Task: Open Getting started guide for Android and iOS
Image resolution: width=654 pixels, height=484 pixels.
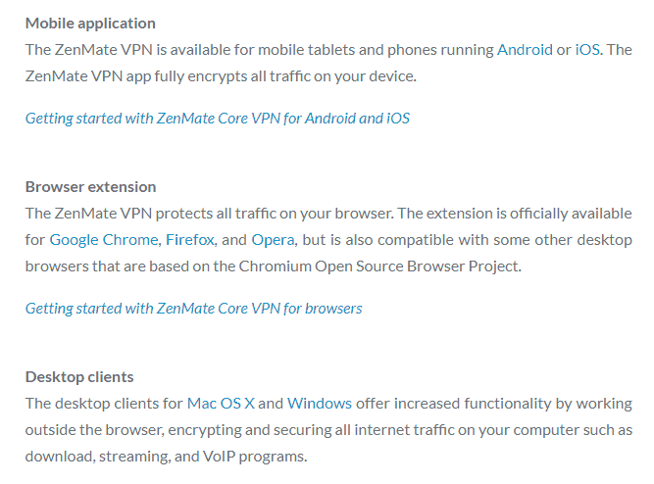Action: tap(218, 119)
